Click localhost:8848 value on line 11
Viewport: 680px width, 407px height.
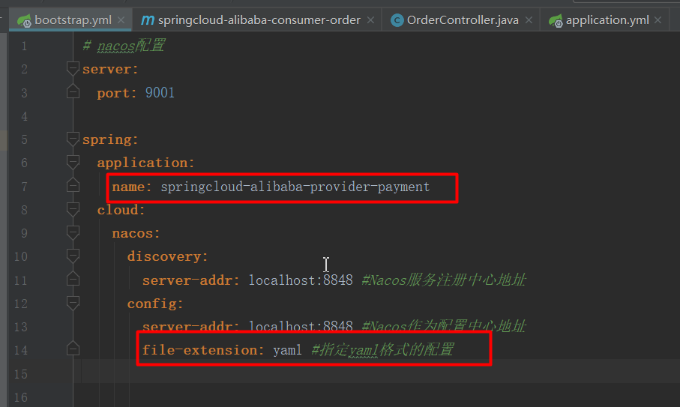point(301,280)
